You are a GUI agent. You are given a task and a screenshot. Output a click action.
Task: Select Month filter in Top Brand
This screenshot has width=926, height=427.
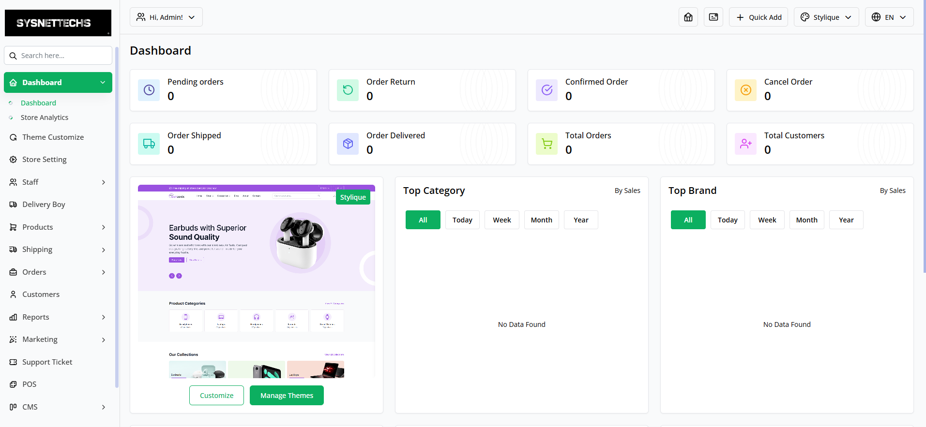coord(806,220)
